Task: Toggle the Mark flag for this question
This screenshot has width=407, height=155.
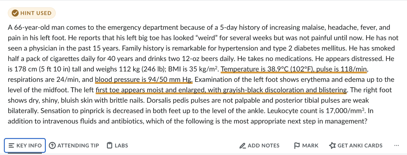Action: (x=306, y=145)
